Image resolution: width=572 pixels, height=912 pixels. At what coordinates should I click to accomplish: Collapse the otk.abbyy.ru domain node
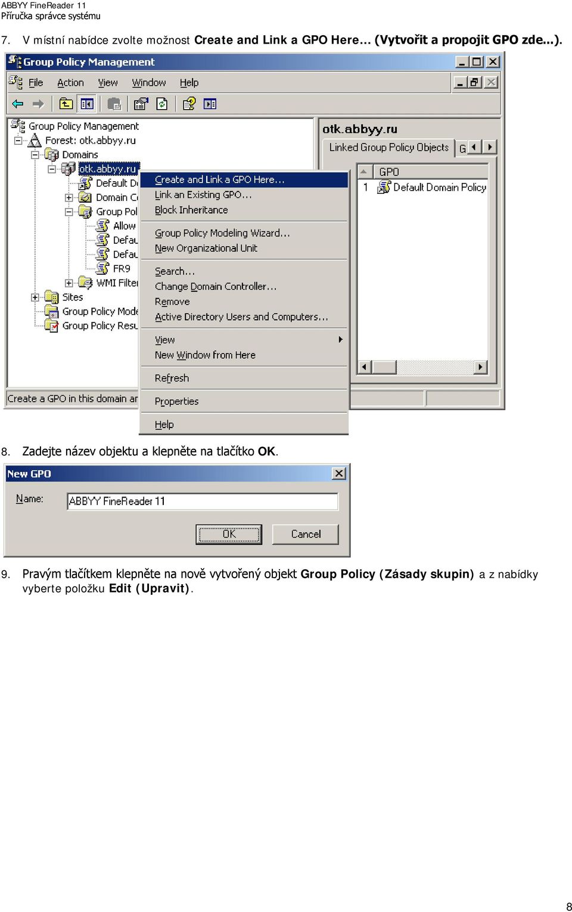[52, 169]
